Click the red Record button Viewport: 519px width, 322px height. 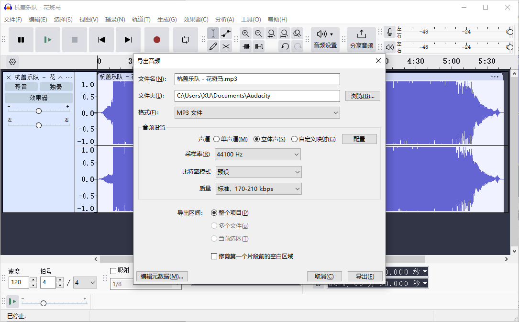click(157, 40)
